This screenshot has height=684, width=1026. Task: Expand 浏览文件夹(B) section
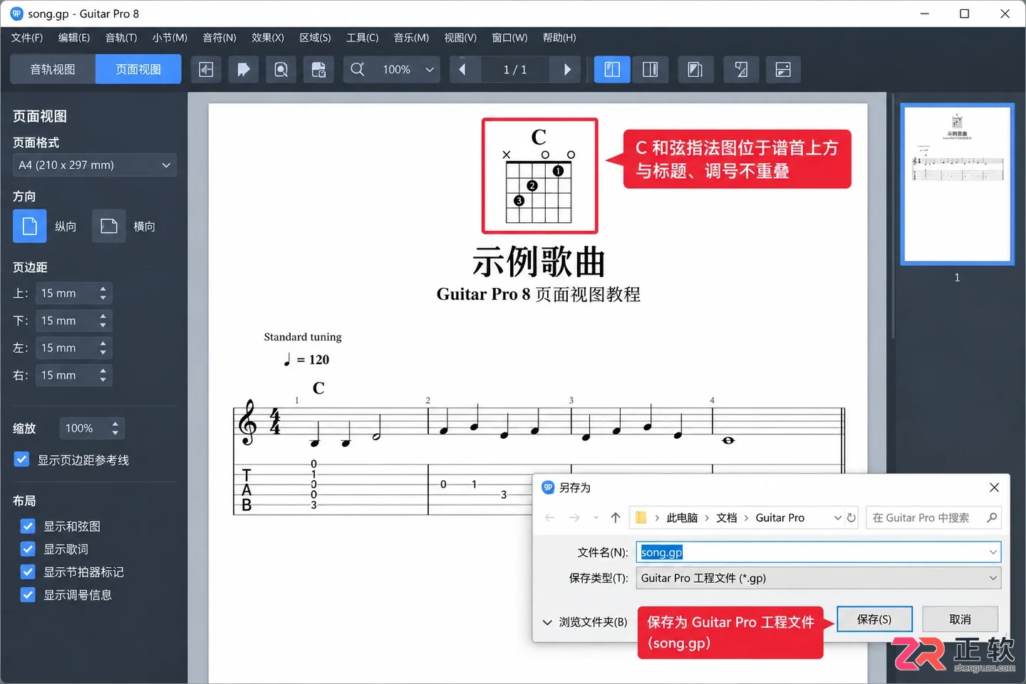[x=585, y=622]
